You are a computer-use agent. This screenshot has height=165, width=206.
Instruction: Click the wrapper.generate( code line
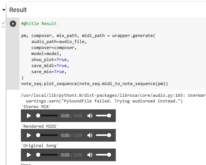[88, 36]
